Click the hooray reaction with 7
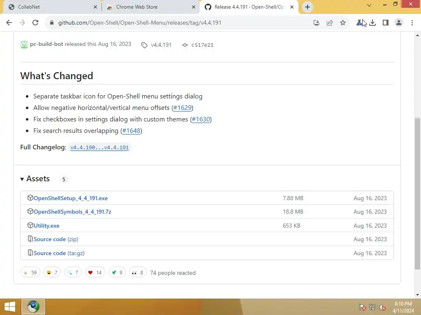 (73, 272)
